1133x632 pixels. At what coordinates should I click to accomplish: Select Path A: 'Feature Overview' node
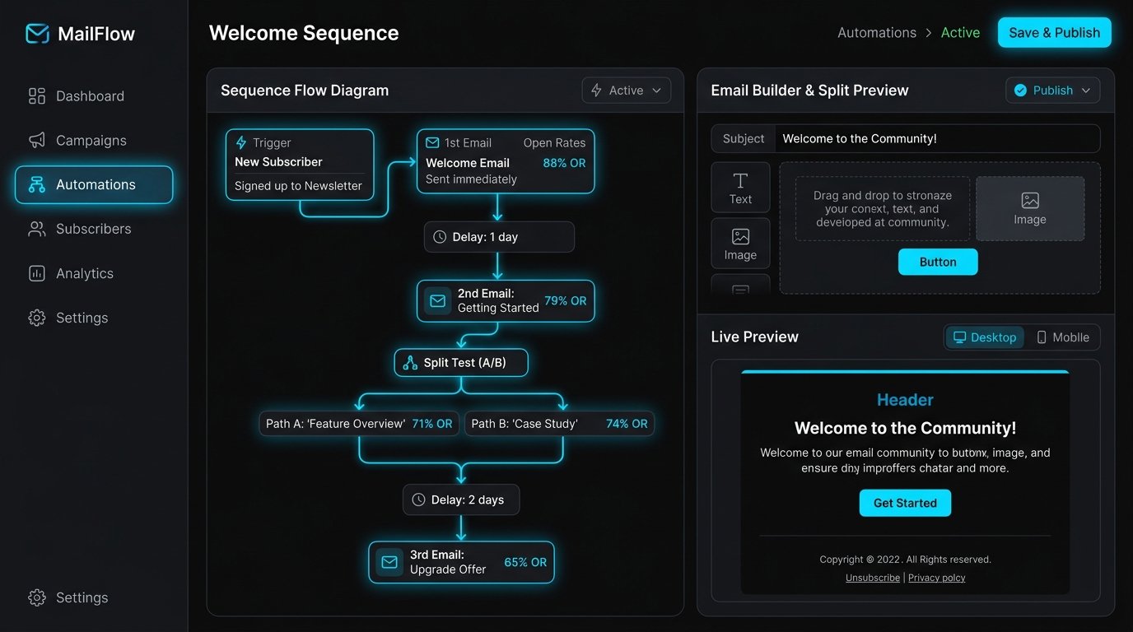coord(359,424)
